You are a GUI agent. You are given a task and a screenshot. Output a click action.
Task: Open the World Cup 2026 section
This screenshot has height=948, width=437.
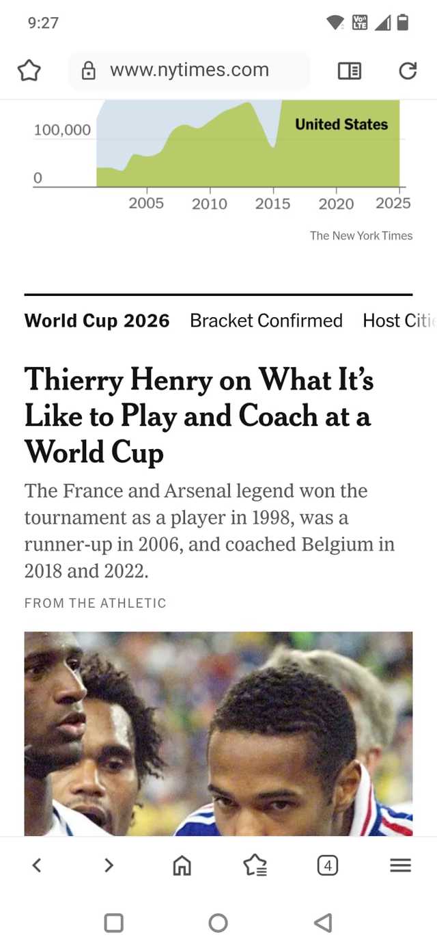(97, 321)
